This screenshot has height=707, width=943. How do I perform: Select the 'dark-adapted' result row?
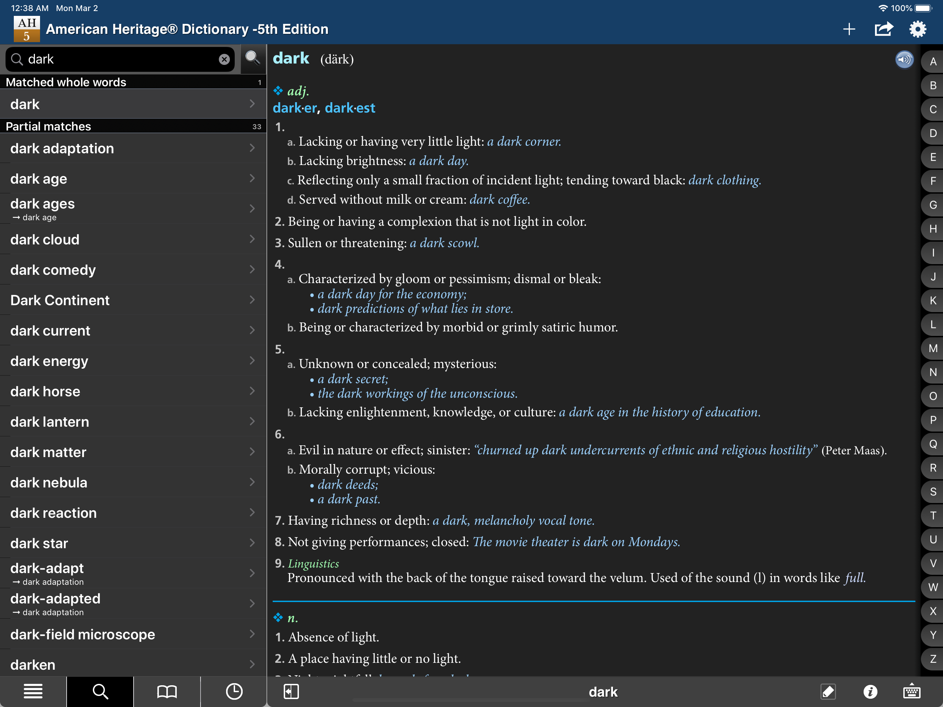(133, 604)
